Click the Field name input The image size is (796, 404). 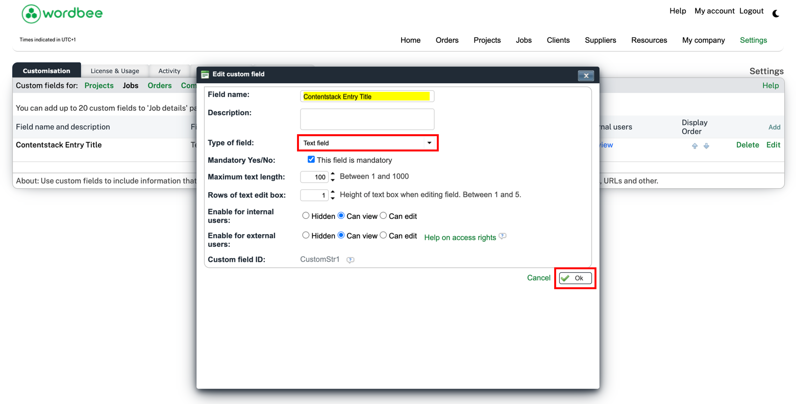click(367, 96)
